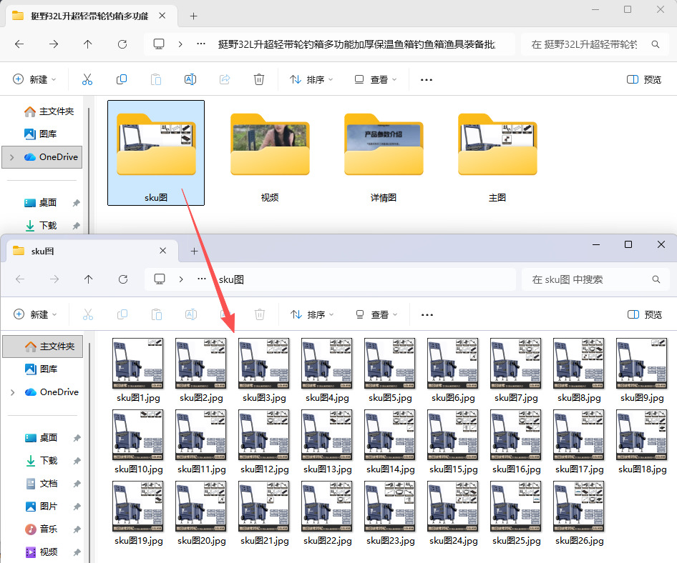
Task: Open the 查看 dropdown in upper window
Action: pyautogui.click(x=376, y=79)
